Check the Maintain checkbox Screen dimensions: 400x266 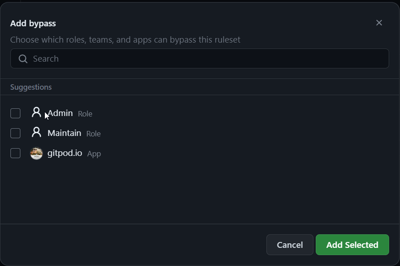[15, 133]
